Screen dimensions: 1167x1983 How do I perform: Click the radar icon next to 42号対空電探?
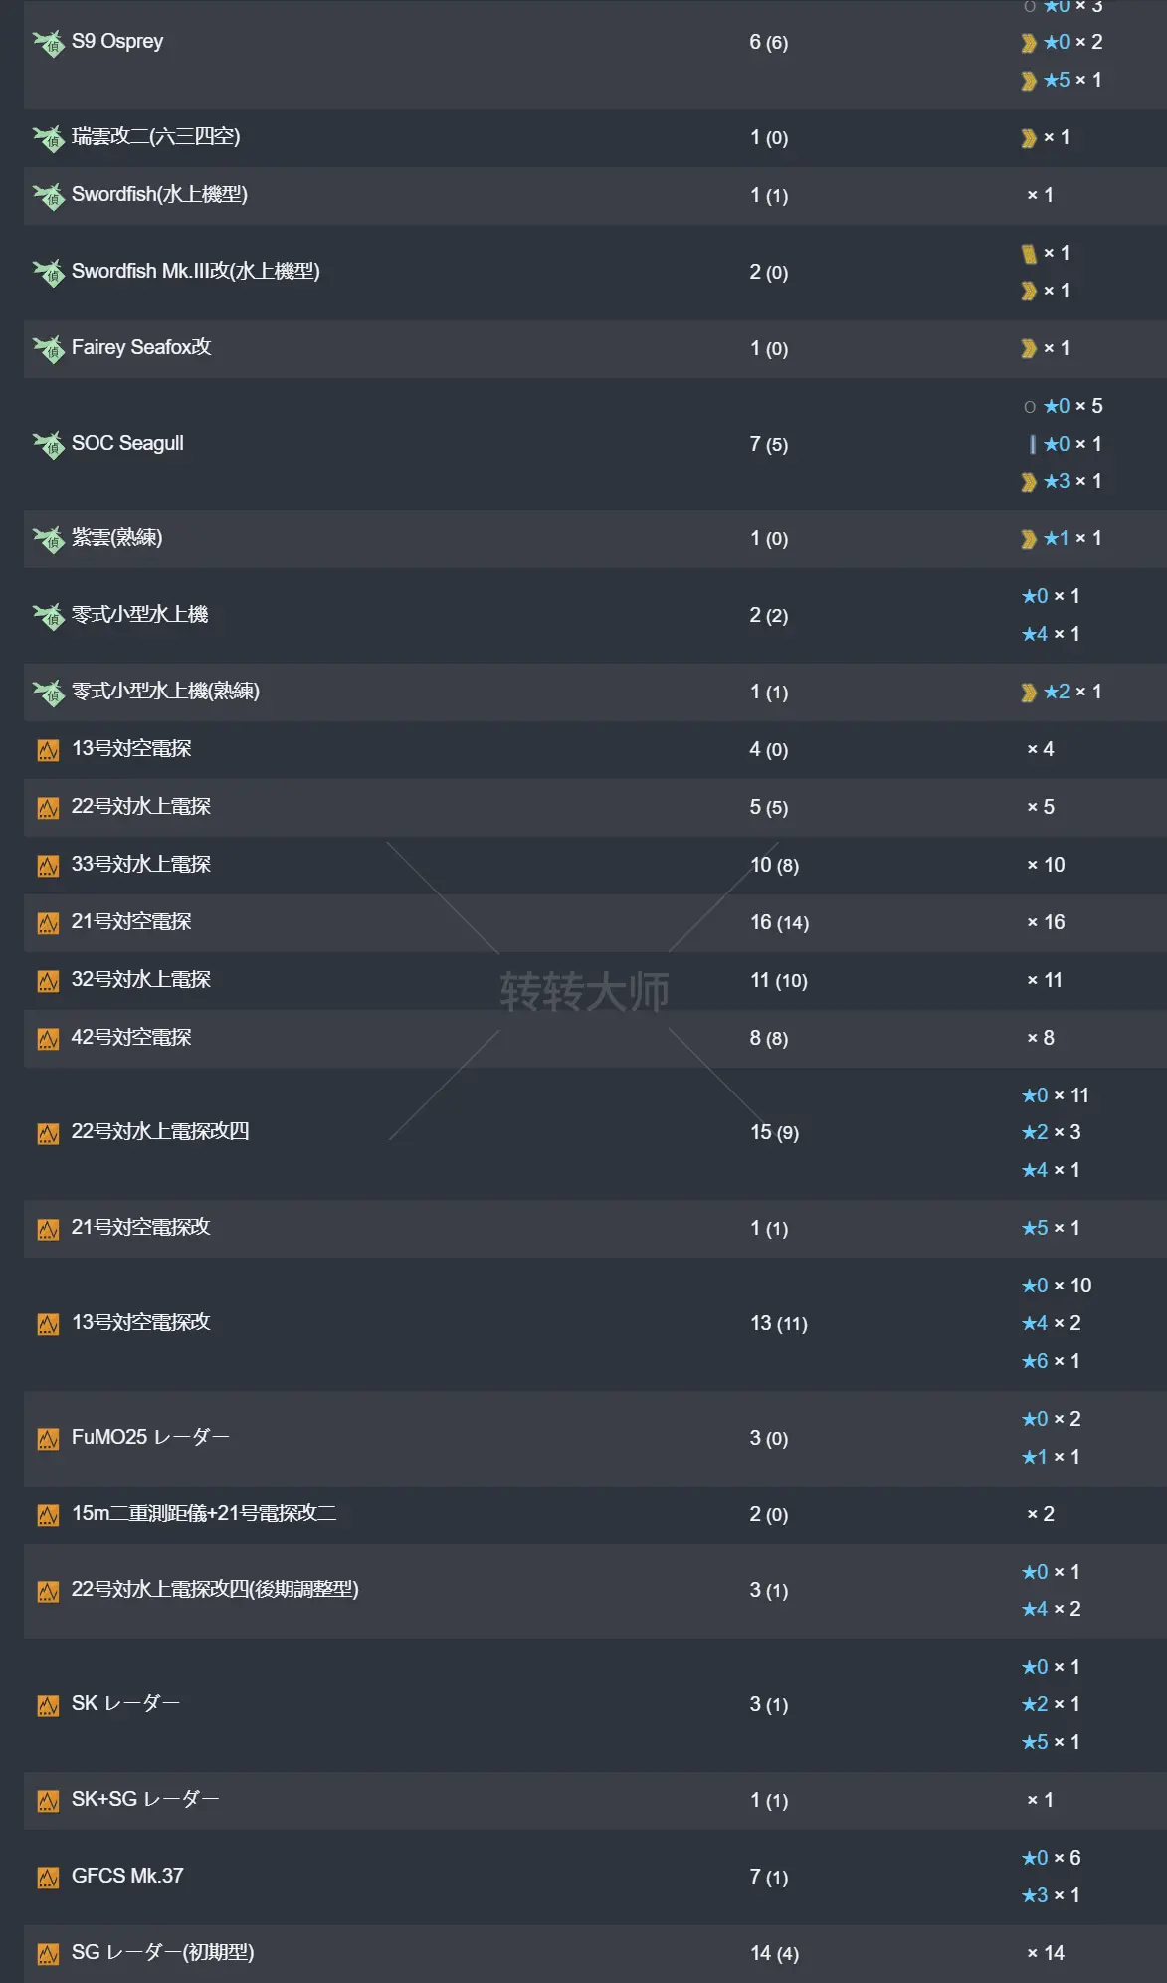tap(48, 1039)
